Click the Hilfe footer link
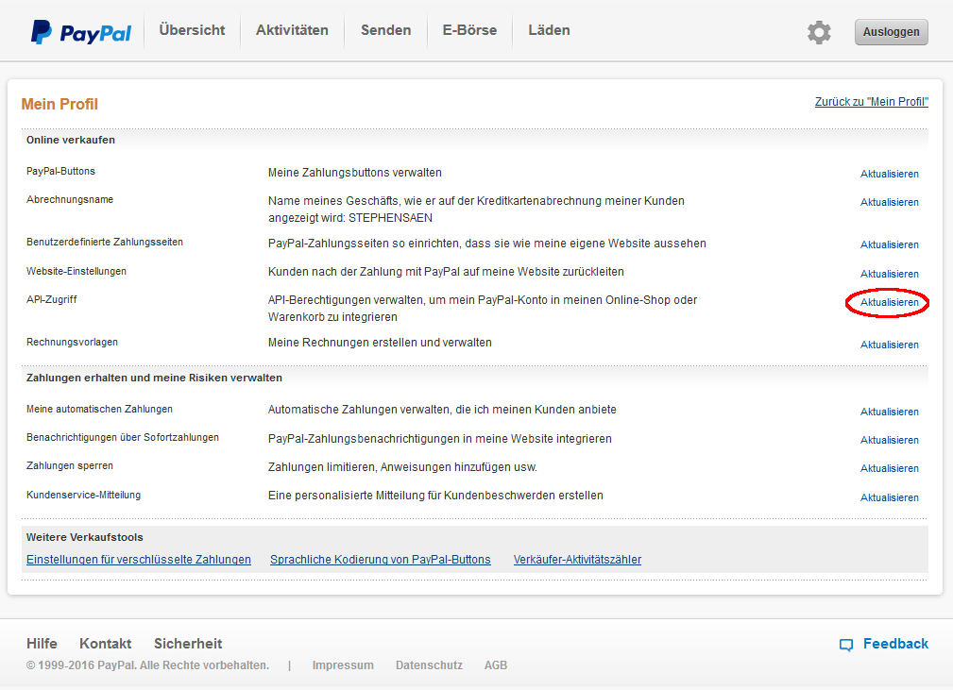This screenshot has height=690, width=953. pyautogui.click(x=42, y=644)
